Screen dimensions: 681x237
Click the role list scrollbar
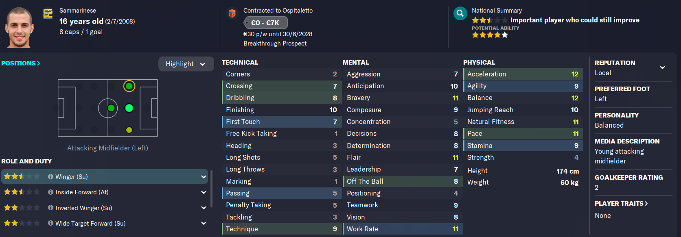211,189
